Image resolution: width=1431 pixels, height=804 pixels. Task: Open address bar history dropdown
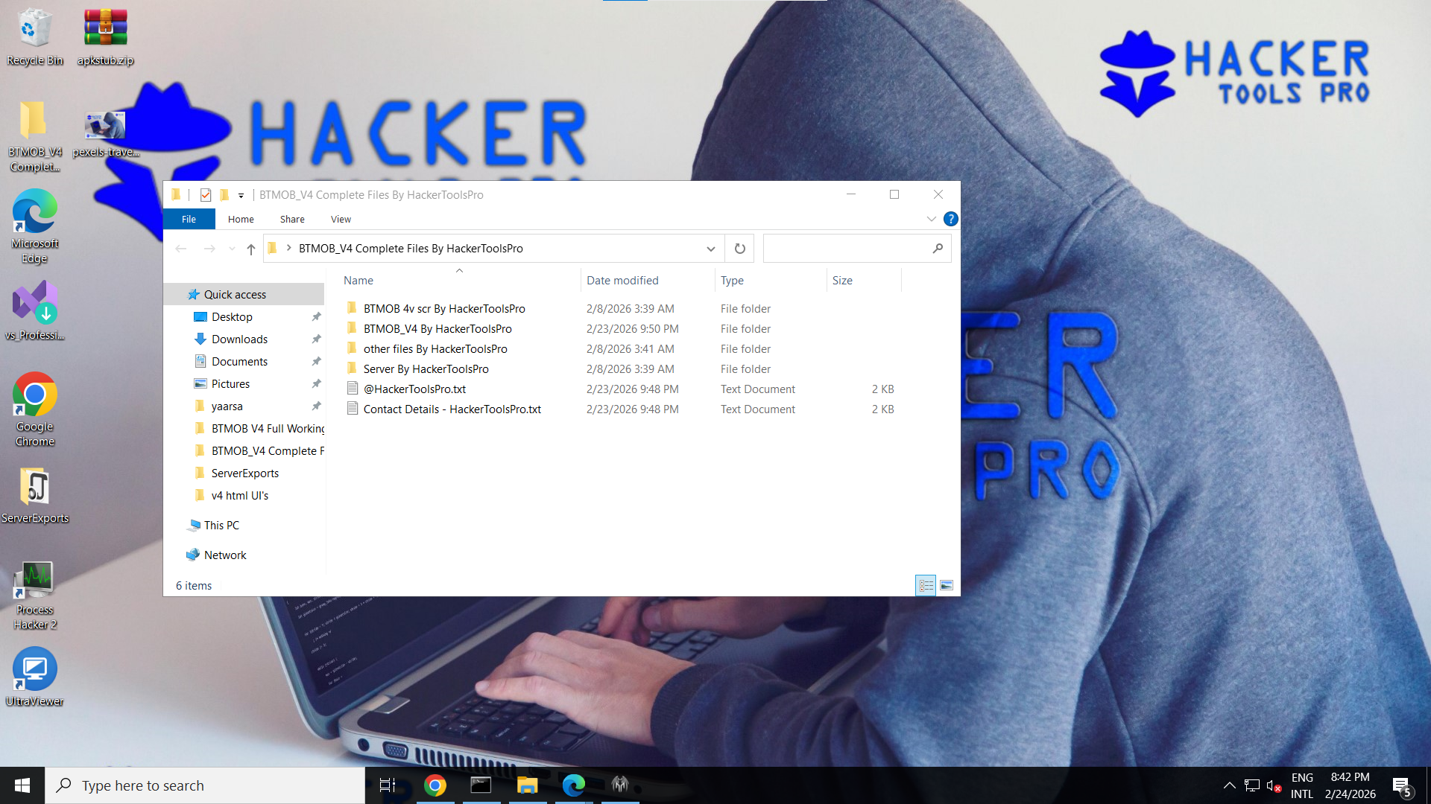point(710,249)
